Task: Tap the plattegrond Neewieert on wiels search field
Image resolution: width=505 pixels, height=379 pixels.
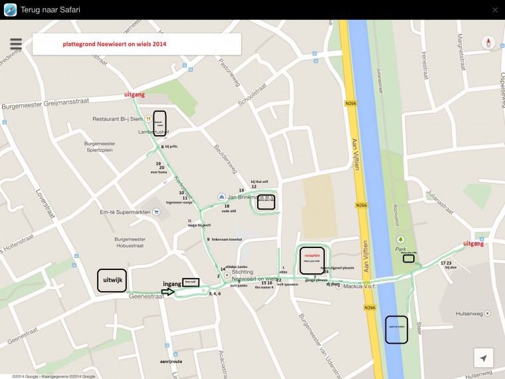Action: (136, 44)
